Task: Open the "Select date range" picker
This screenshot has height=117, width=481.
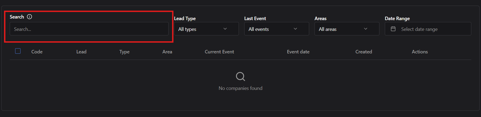Action: click(x=428, y=29)
